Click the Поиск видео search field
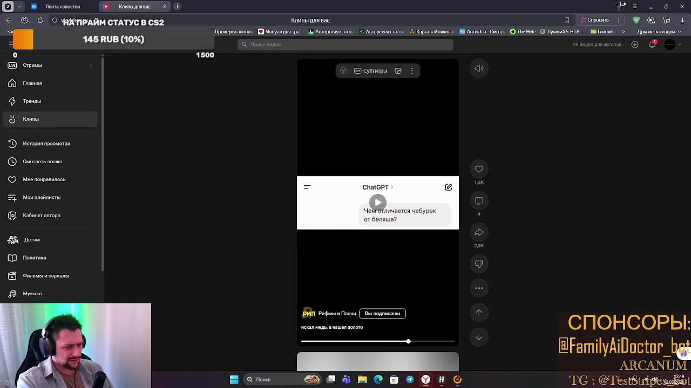This screenshot has height=388, width=691. (345, 44)
